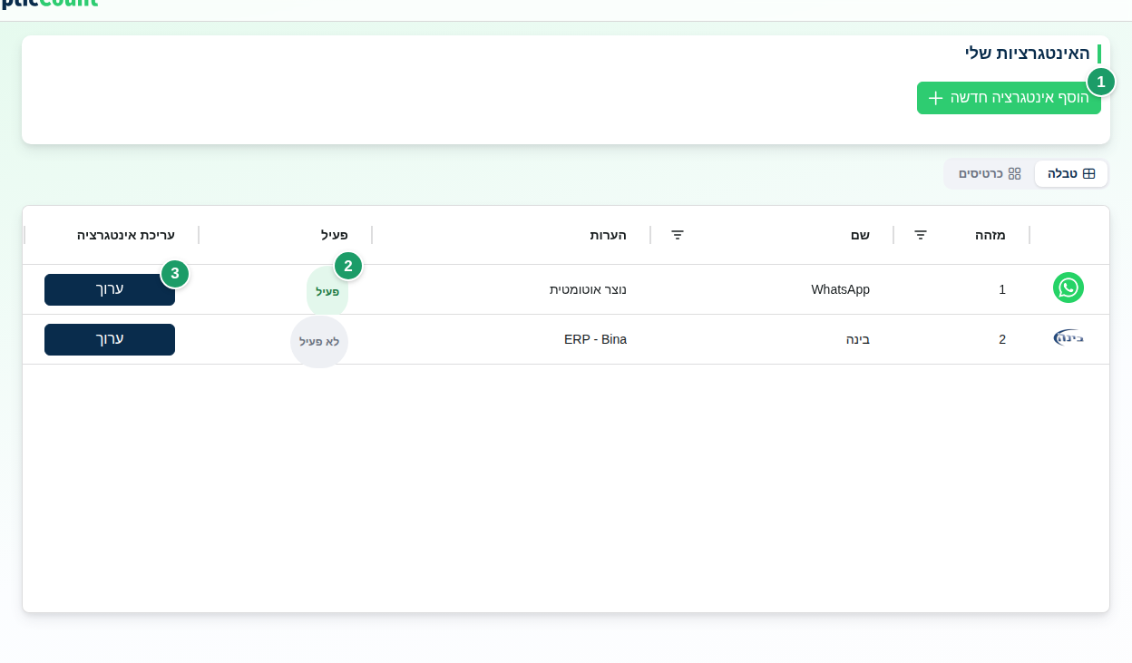The image size is (1132, 663).
Task: Click the הוסף אינטגרציה חדשה button
Action: click(x=1009, y=98)
